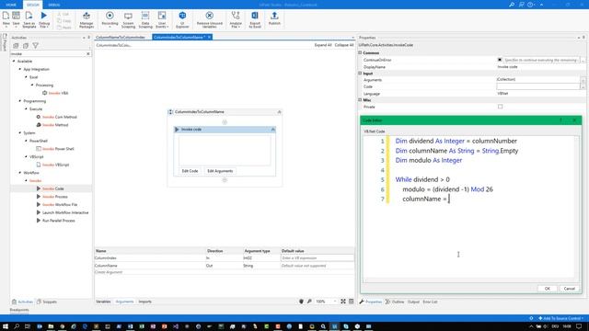Click the pan hand icon in designer footer
This screenshot has height=331, width=589.
301,302
